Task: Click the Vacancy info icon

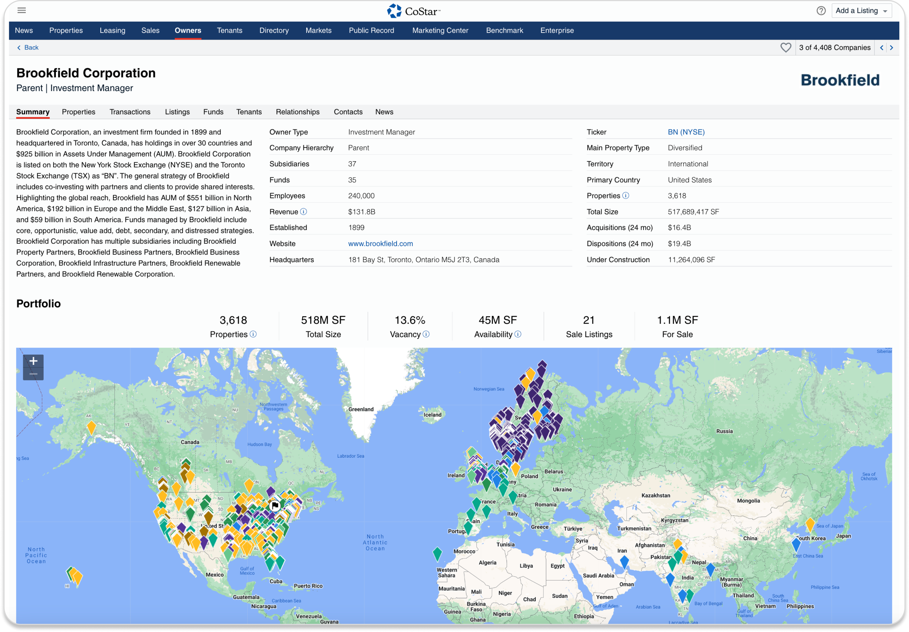Action: coord(426,334)
